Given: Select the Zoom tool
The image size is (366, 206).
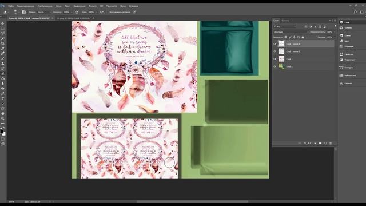Looking at the screenshot, I should [3, 118].
